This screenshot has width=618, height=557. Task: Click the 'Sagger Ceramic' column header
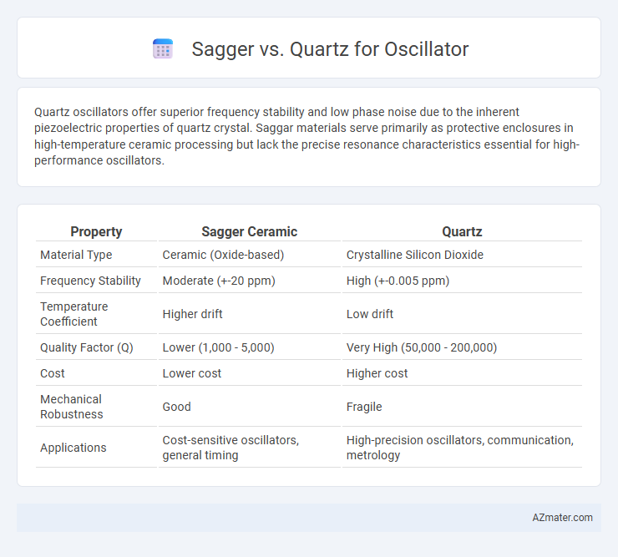point(249,231)
